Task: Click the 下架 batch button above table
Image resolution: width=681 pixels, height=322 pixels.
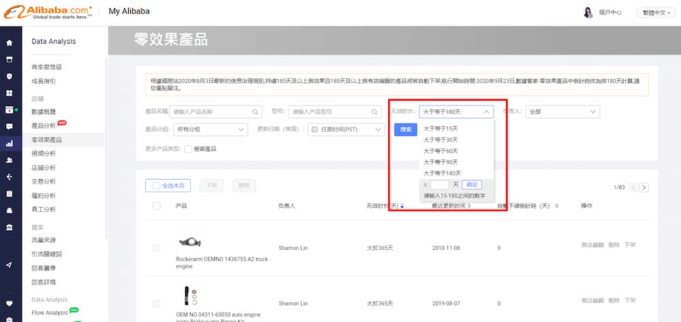Action: pos(212,186)
